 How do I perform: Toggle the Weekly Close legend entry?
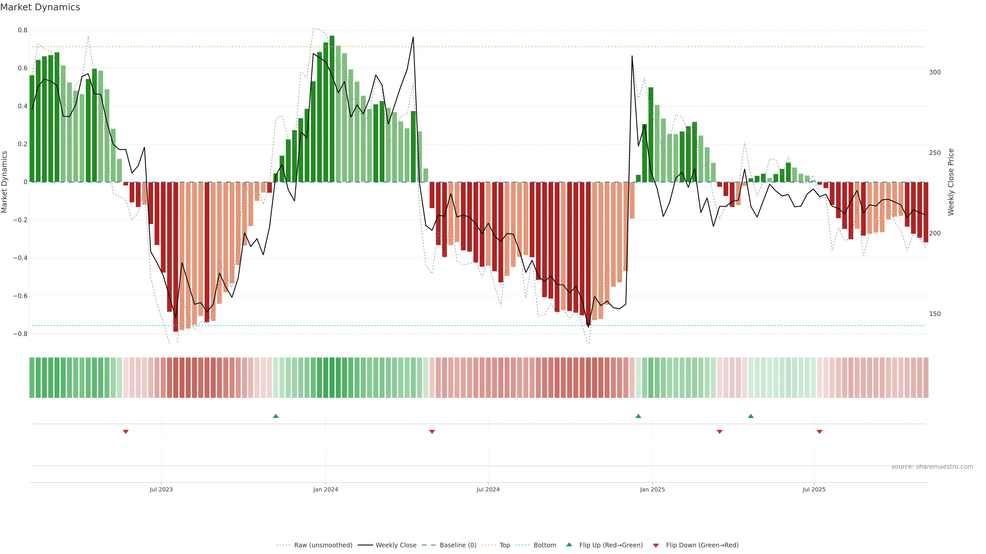point(396,545)
